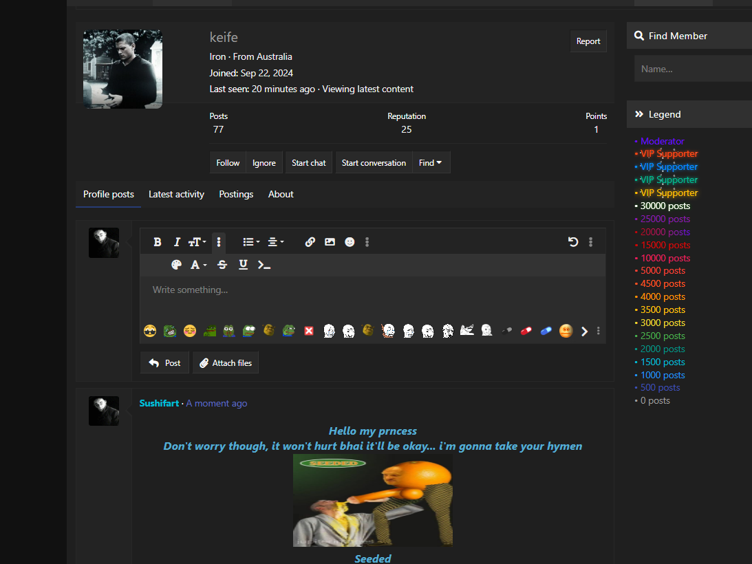Open the more insert options beside smilies
752x564 pixels.
367,242
